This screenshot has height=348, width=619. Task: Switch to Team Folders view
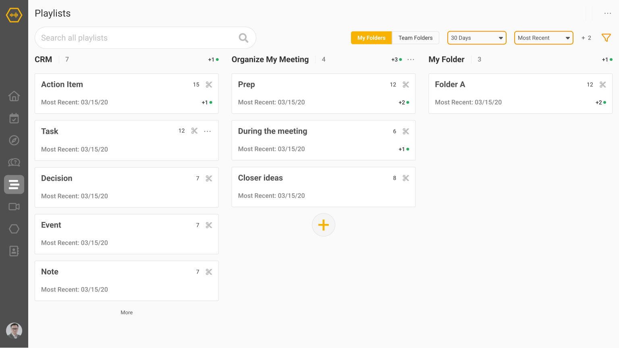click(x=415, y=38)
